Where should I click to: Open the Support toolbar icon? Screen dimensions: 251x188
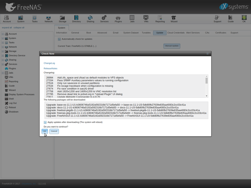(217, 19)
